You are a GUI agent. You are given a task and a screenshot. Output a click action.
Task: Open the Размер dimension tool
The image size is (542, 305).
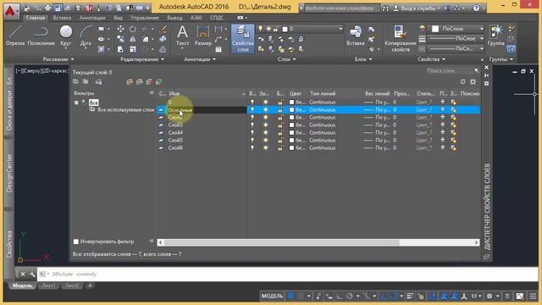[203, 36]
